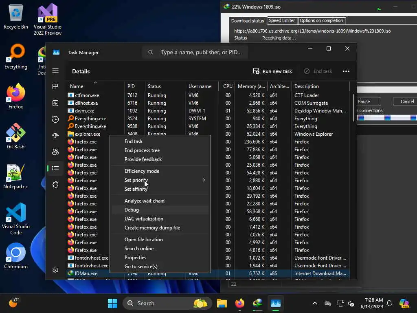417x313 pixels.
Task: Sort by the Status column header
Action: (x=165, y=86)
